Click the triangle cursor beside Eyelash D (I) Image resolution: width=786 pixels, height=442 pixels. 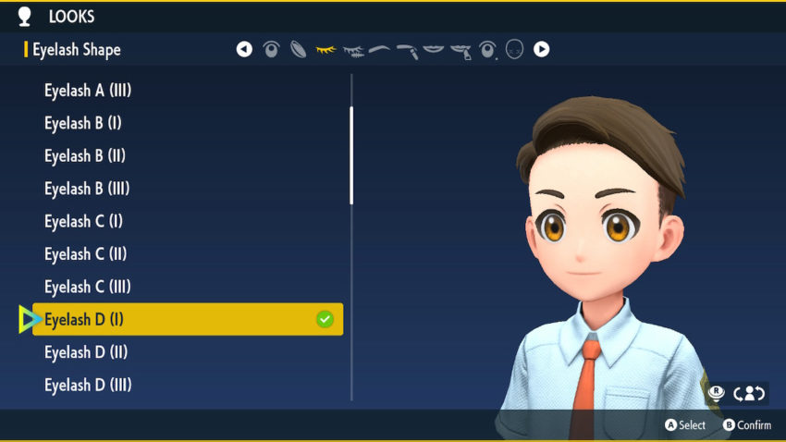(29, 319)
